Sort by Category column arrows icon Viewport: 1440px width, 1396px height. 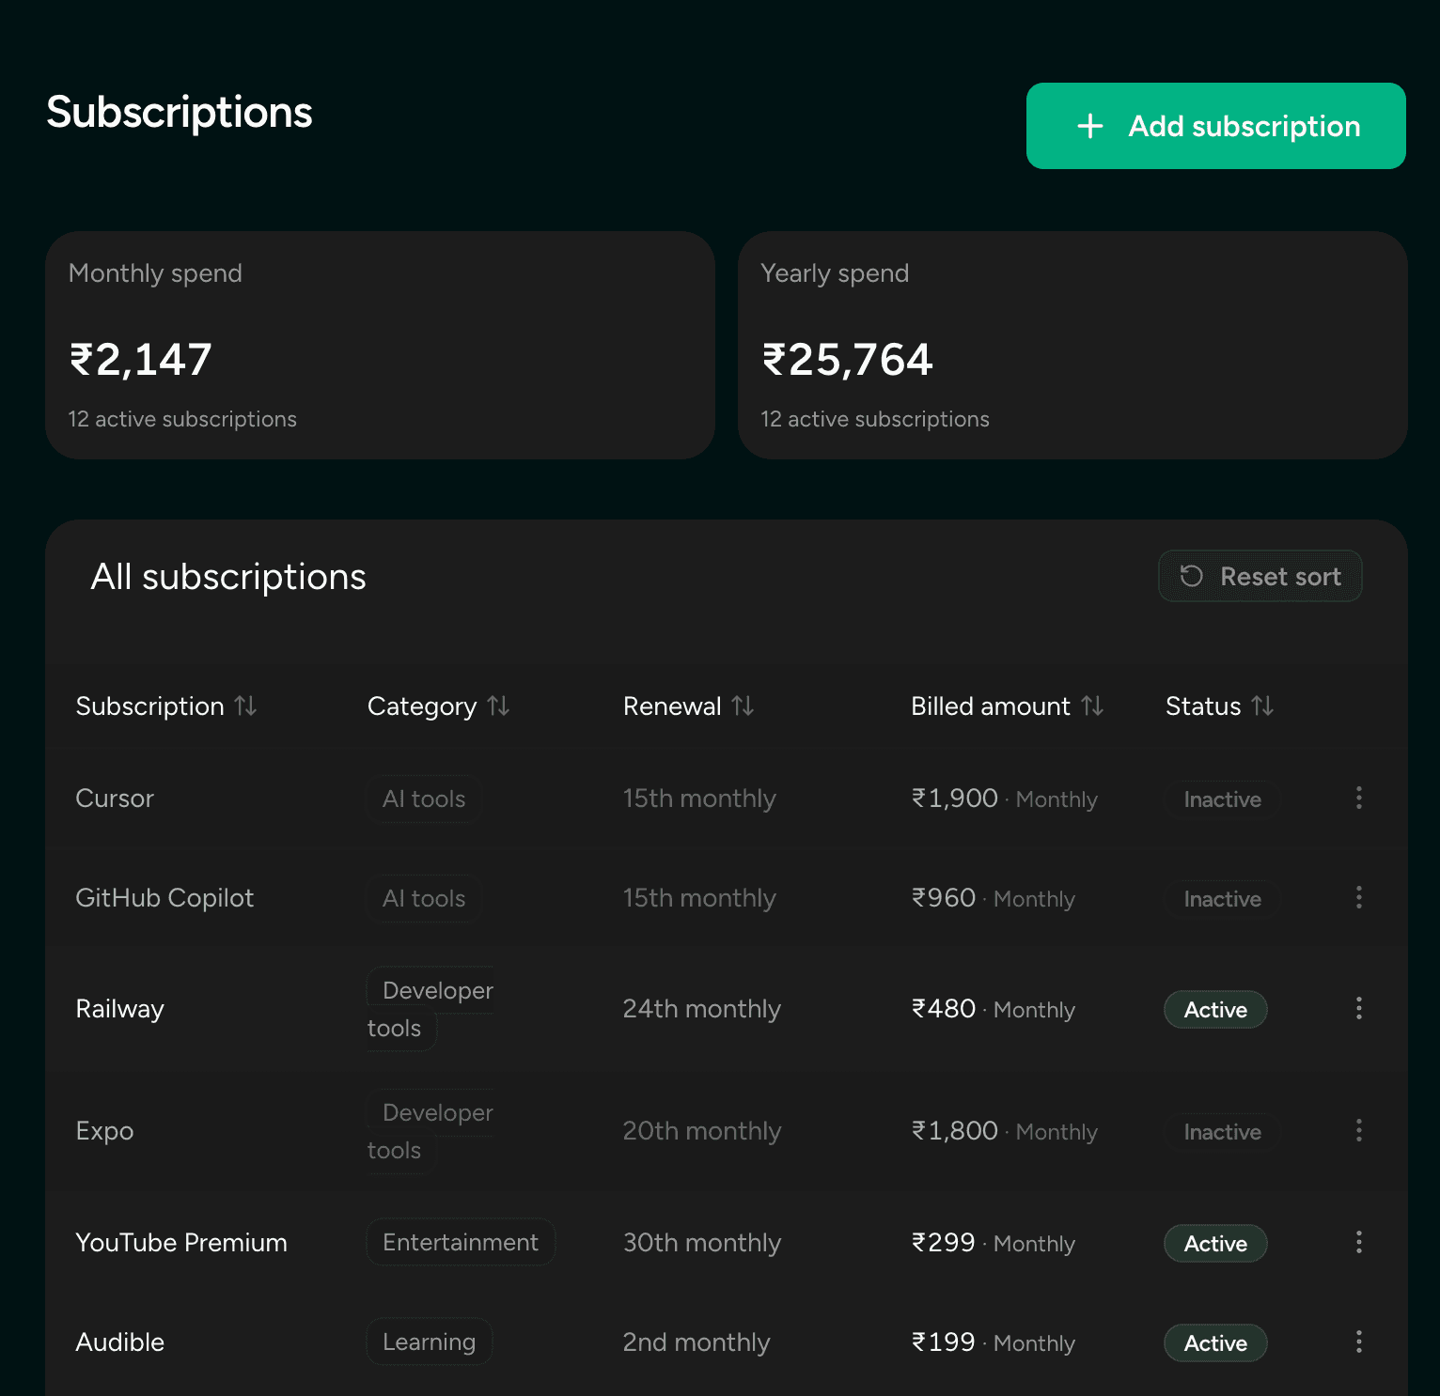pos(498,706)
